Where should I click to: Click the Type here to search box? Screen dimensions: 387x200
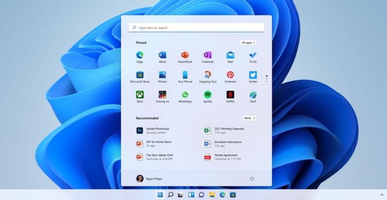click(x=196, y=28)
